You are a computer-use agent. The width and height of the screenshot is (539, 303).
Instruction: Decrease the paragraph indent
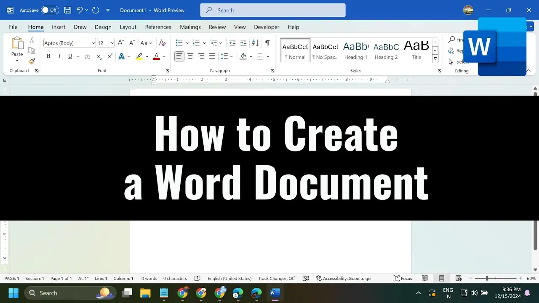tap(232, 43)
